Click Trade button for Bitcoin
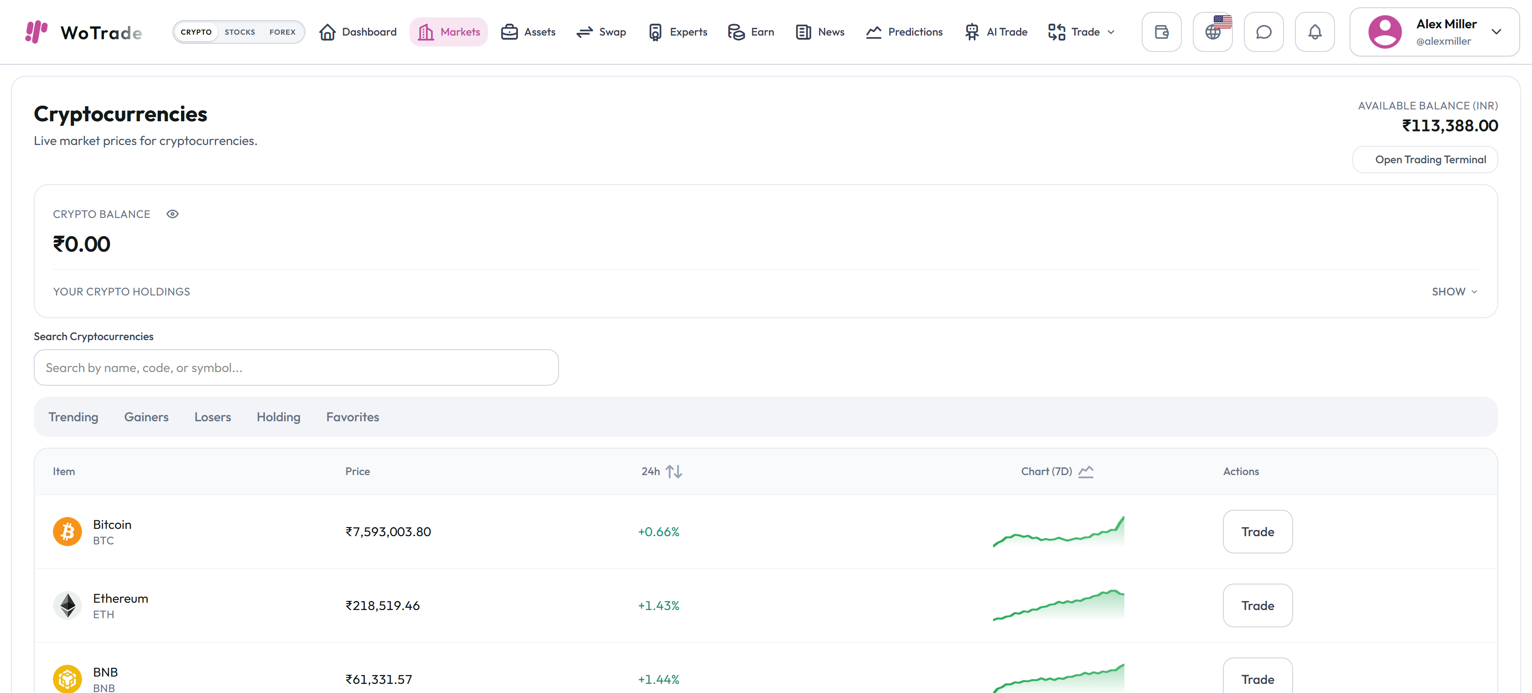 1258,532
